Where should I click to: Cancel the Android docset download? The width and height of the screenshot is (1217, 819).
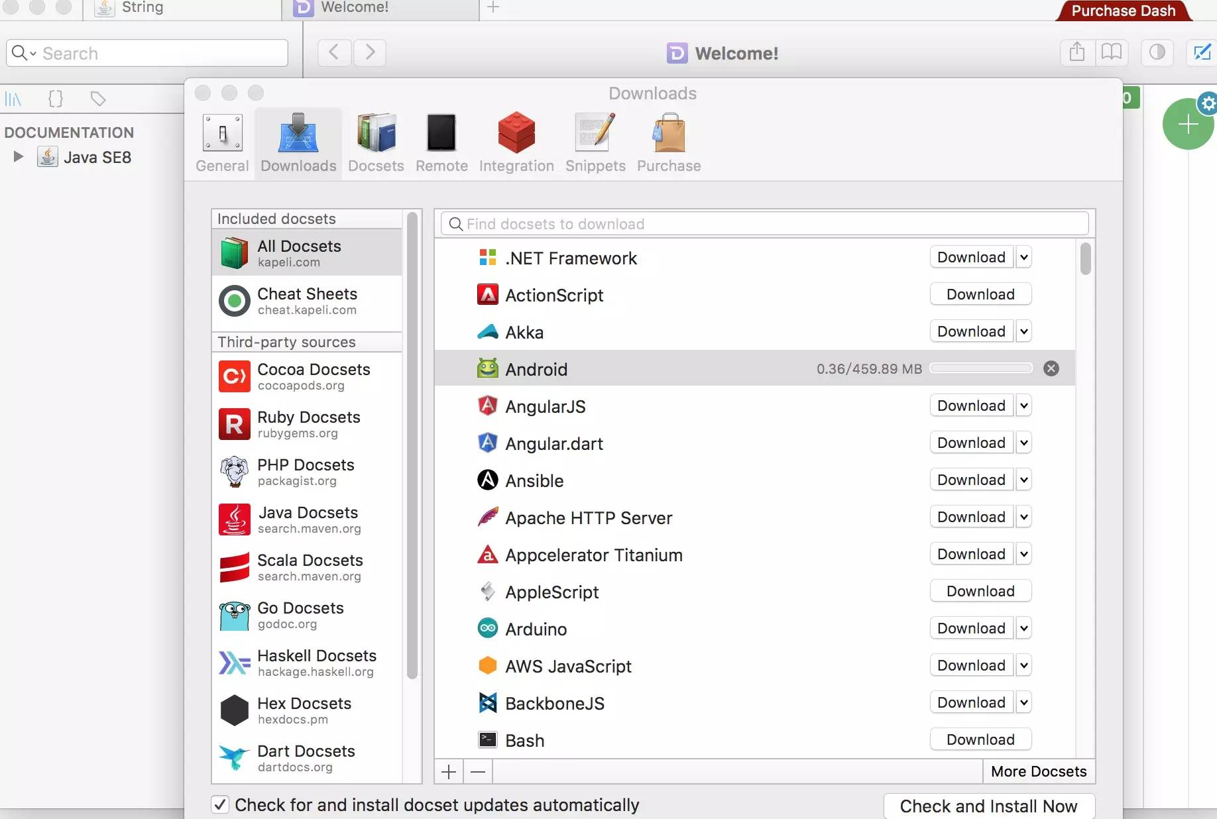1051,368
